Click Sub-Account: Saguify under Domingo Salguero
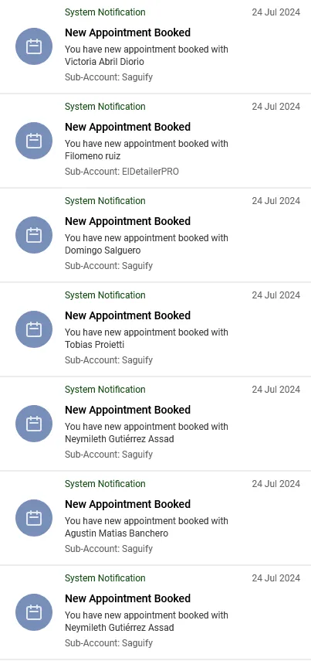This screenshot has height=661, width=311. (x=109, y=266)
